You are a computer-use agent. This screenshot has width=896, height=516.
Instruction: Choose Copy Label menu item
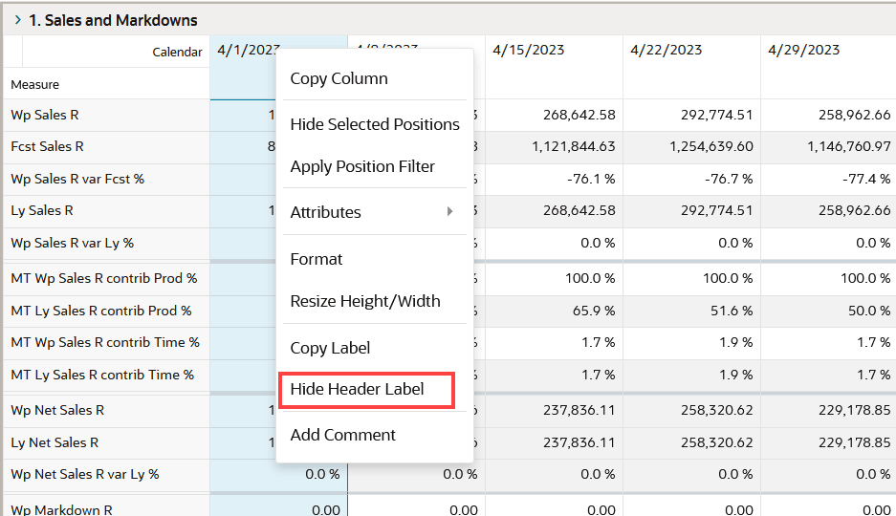point(330,348)
